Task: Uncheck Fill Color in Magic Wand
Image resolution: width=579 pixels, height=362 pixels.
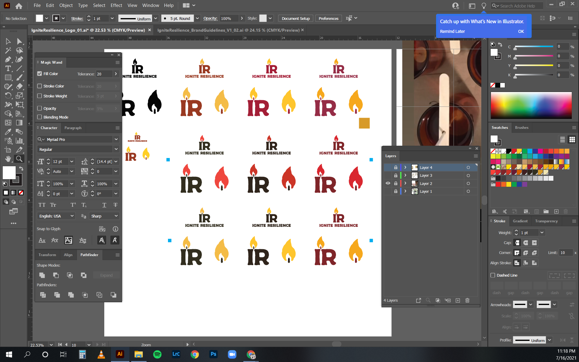Action: tap(40, 74)
